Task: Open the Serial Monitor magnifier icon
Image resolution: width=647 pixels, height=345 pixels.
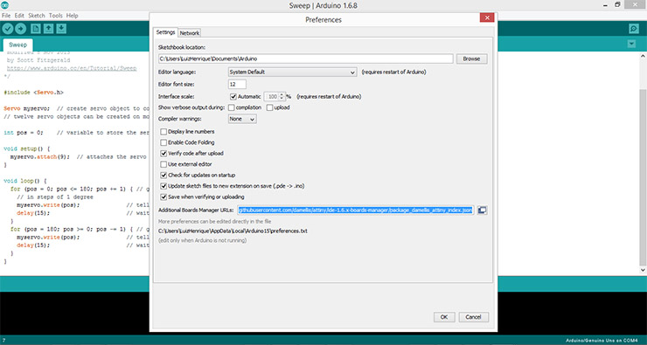Action: point(633,29)
